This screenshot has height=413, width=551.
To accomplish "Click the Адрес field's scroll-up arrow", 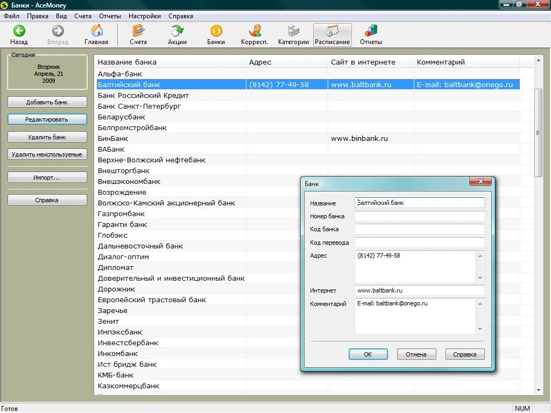I will click(x=480, y=255).
